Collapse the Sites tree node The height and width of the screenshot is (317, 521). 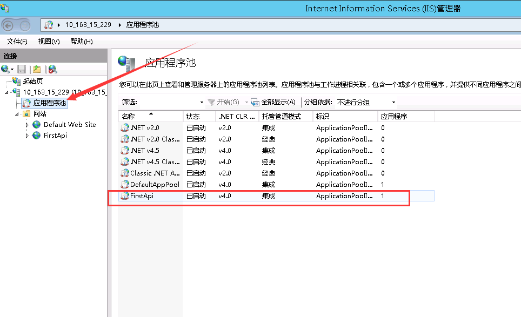17,114
